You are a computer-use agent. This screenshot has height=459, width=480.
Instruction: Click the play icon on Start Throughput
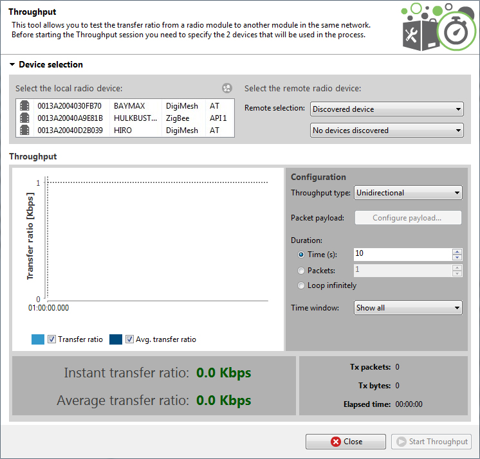401,442
